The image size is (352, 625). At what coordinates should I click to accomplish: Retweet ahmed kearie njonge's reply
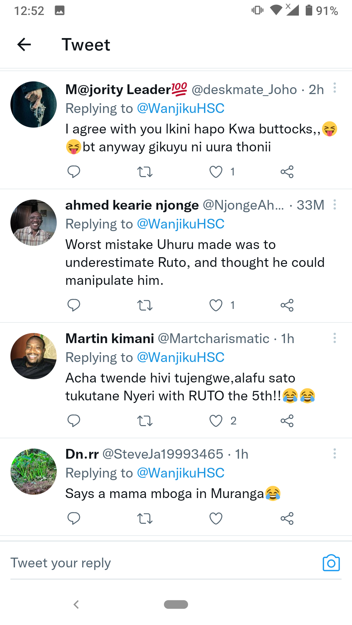pos(145,305)
